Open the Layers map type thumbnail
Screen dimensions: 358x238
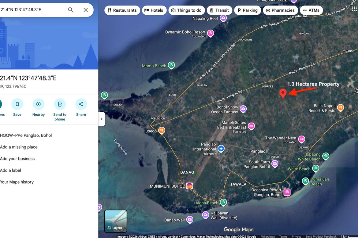116,221
